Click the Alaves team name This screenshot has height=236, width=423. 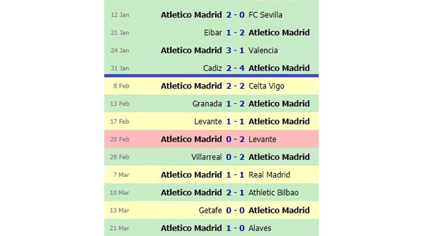260,229
